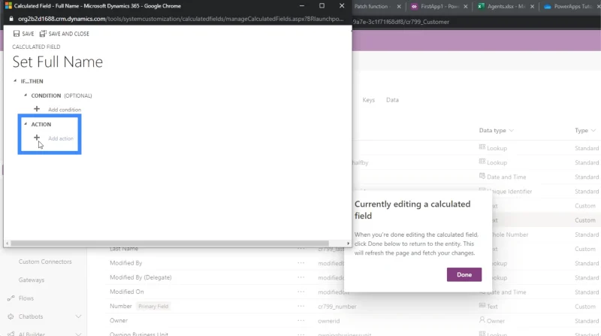Click the address bar lock icon

pyautogui.click(x=11, y=19)
